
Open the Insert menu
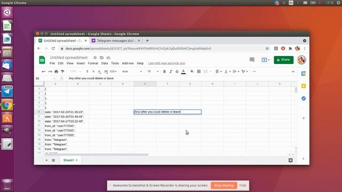[81, 63]
